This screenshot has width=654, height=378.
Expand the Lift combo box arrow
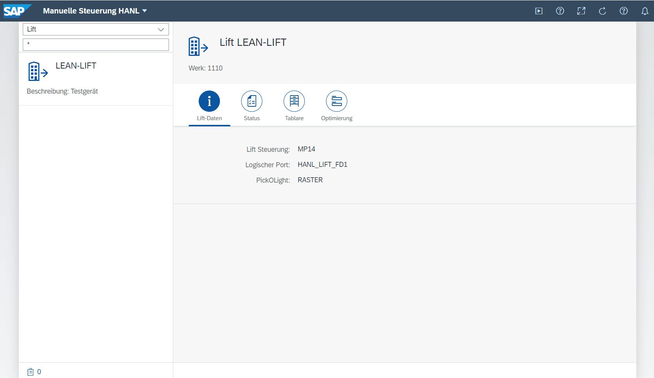(x=161, y=30)
